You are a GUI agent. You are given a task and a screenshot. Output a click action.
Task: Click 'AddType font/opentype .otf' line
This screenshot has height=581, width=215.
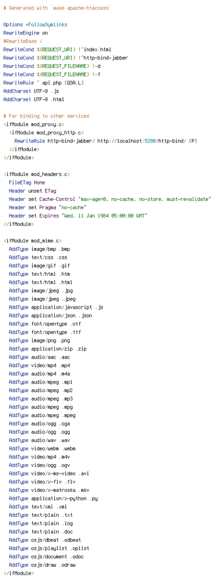(45, 323)
